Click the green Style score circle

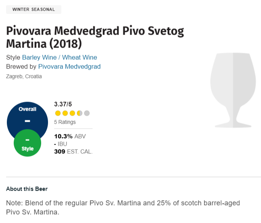pos(27,143)
